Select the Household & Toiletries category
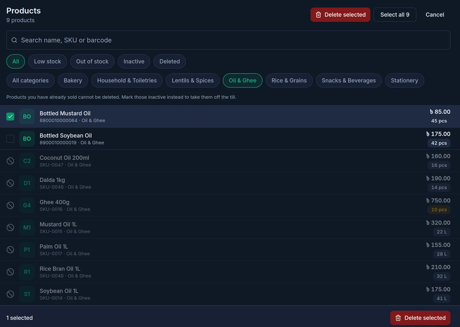 coord(127,80)
